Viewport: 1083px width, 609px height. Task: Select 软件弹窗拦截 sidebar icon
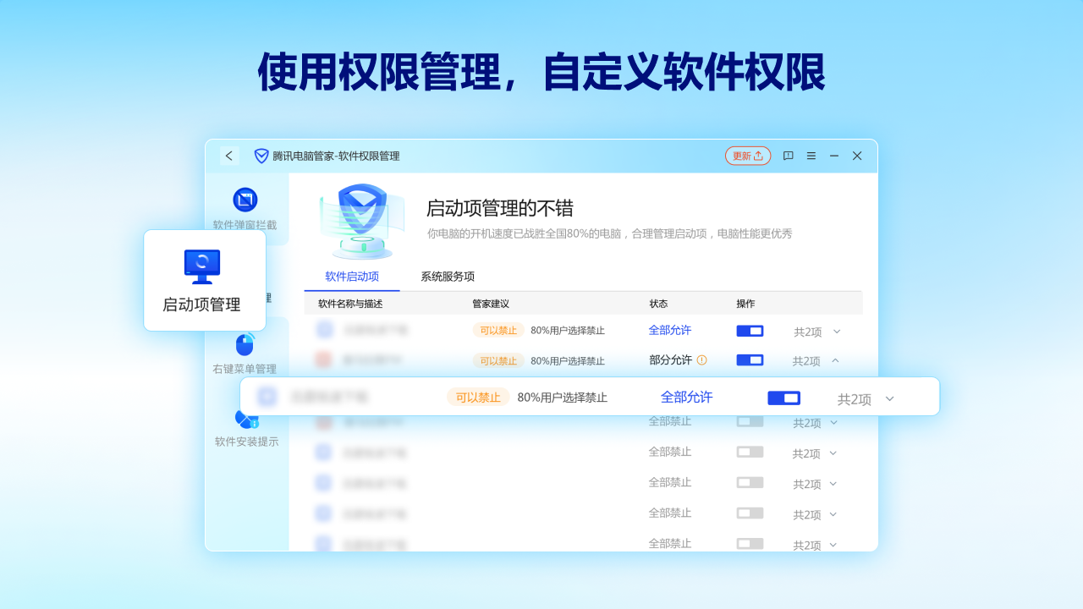(245, 200)
